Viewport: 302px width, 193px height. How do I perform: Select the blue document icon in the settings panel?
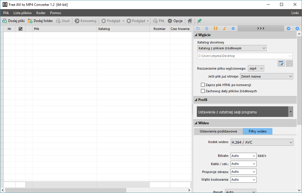pos(207,28)
